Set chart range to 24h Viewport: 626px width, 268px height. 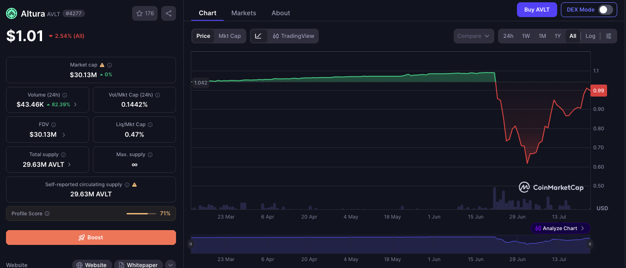[x=508, y=36]
